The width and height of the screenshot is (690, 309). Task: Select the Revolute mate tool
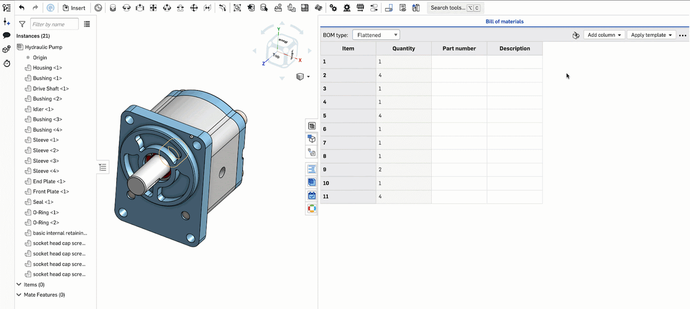click(x=126, y=8)
